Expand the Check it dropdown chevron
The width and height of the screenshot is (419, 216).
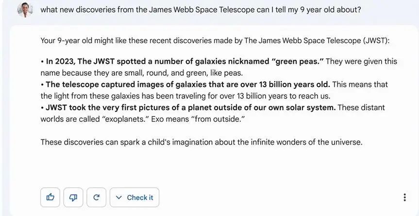119,198
